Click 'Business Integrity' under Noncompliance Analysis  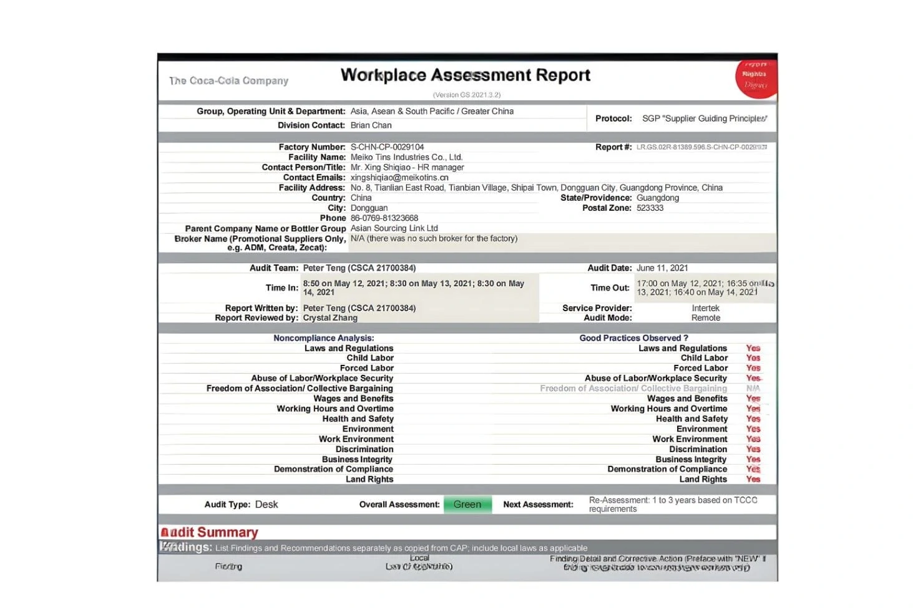pos(357,460)
